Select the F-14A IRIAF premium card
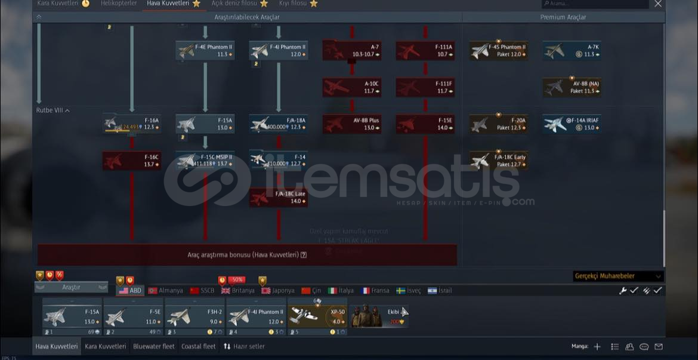The width and height of the screenshot is (698, 360). [572, 124]
